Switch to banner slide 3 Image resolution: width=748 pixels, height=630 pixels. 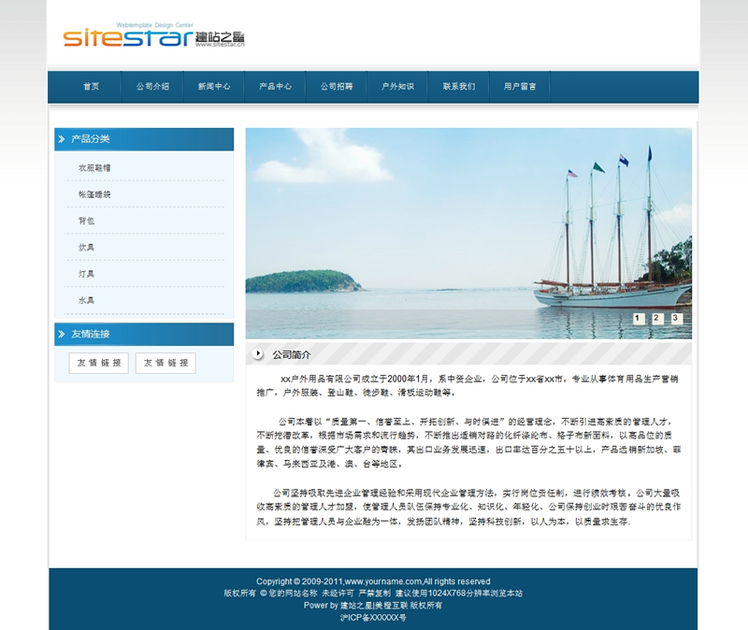pyautogui.click(x=675, y=319)
